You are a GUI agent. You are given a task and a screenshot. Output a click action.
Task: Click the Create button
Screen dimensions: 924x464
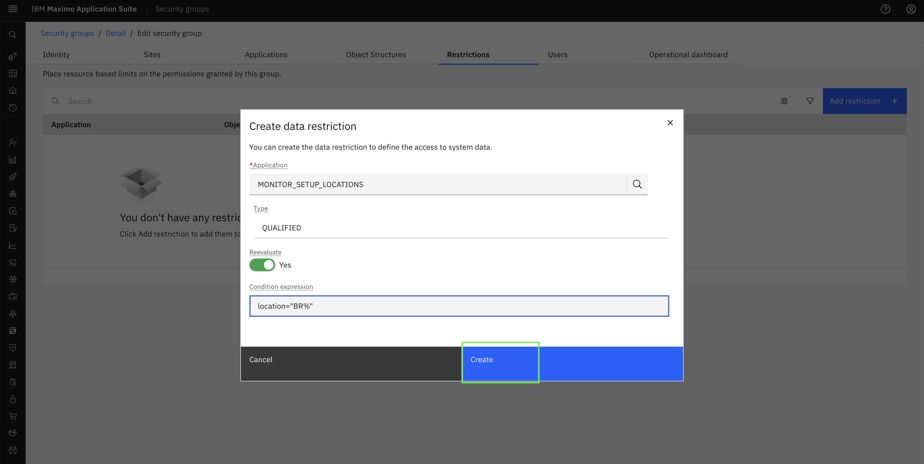pos(572,364)
